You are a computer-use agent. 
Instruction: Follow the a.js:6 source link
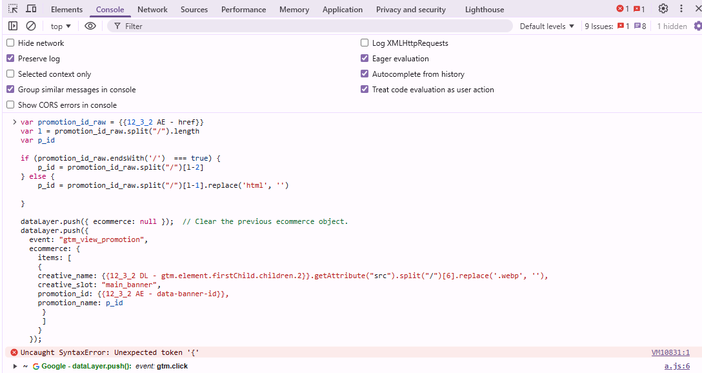[x=677, y=367]
